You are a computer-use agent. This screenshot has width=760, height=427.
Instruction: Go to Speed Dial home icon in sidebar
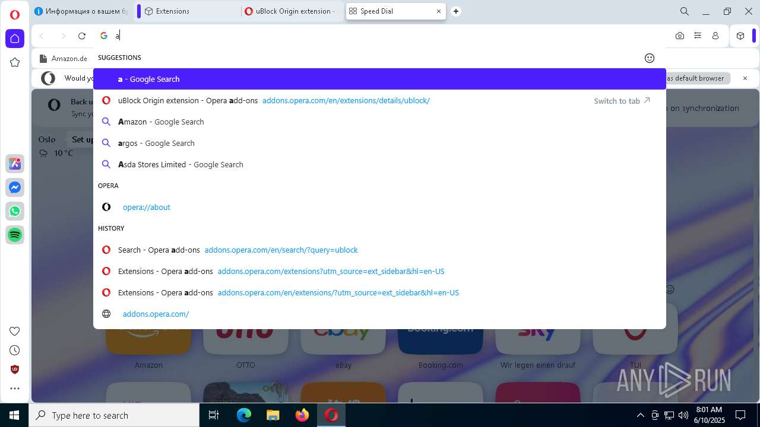tap(15, 39)
